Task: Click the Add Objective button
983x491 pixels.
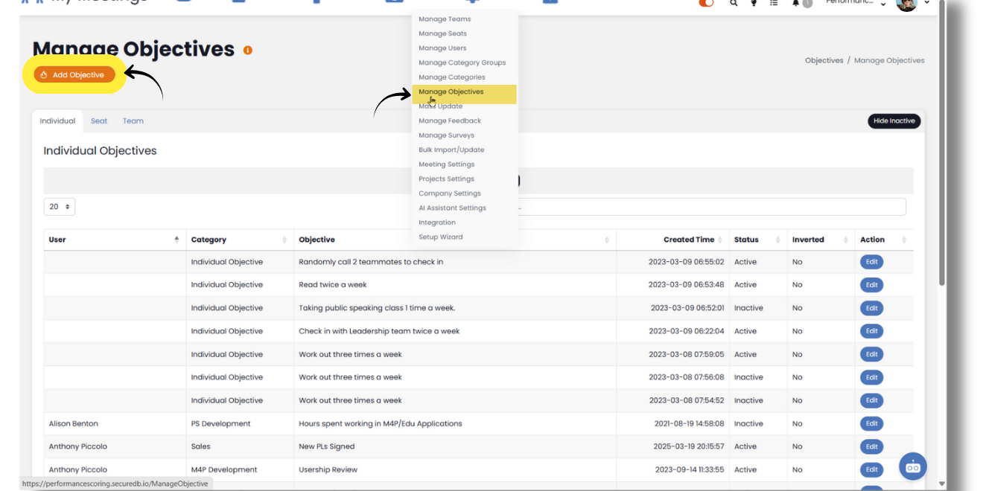Action: coord(74,75)
